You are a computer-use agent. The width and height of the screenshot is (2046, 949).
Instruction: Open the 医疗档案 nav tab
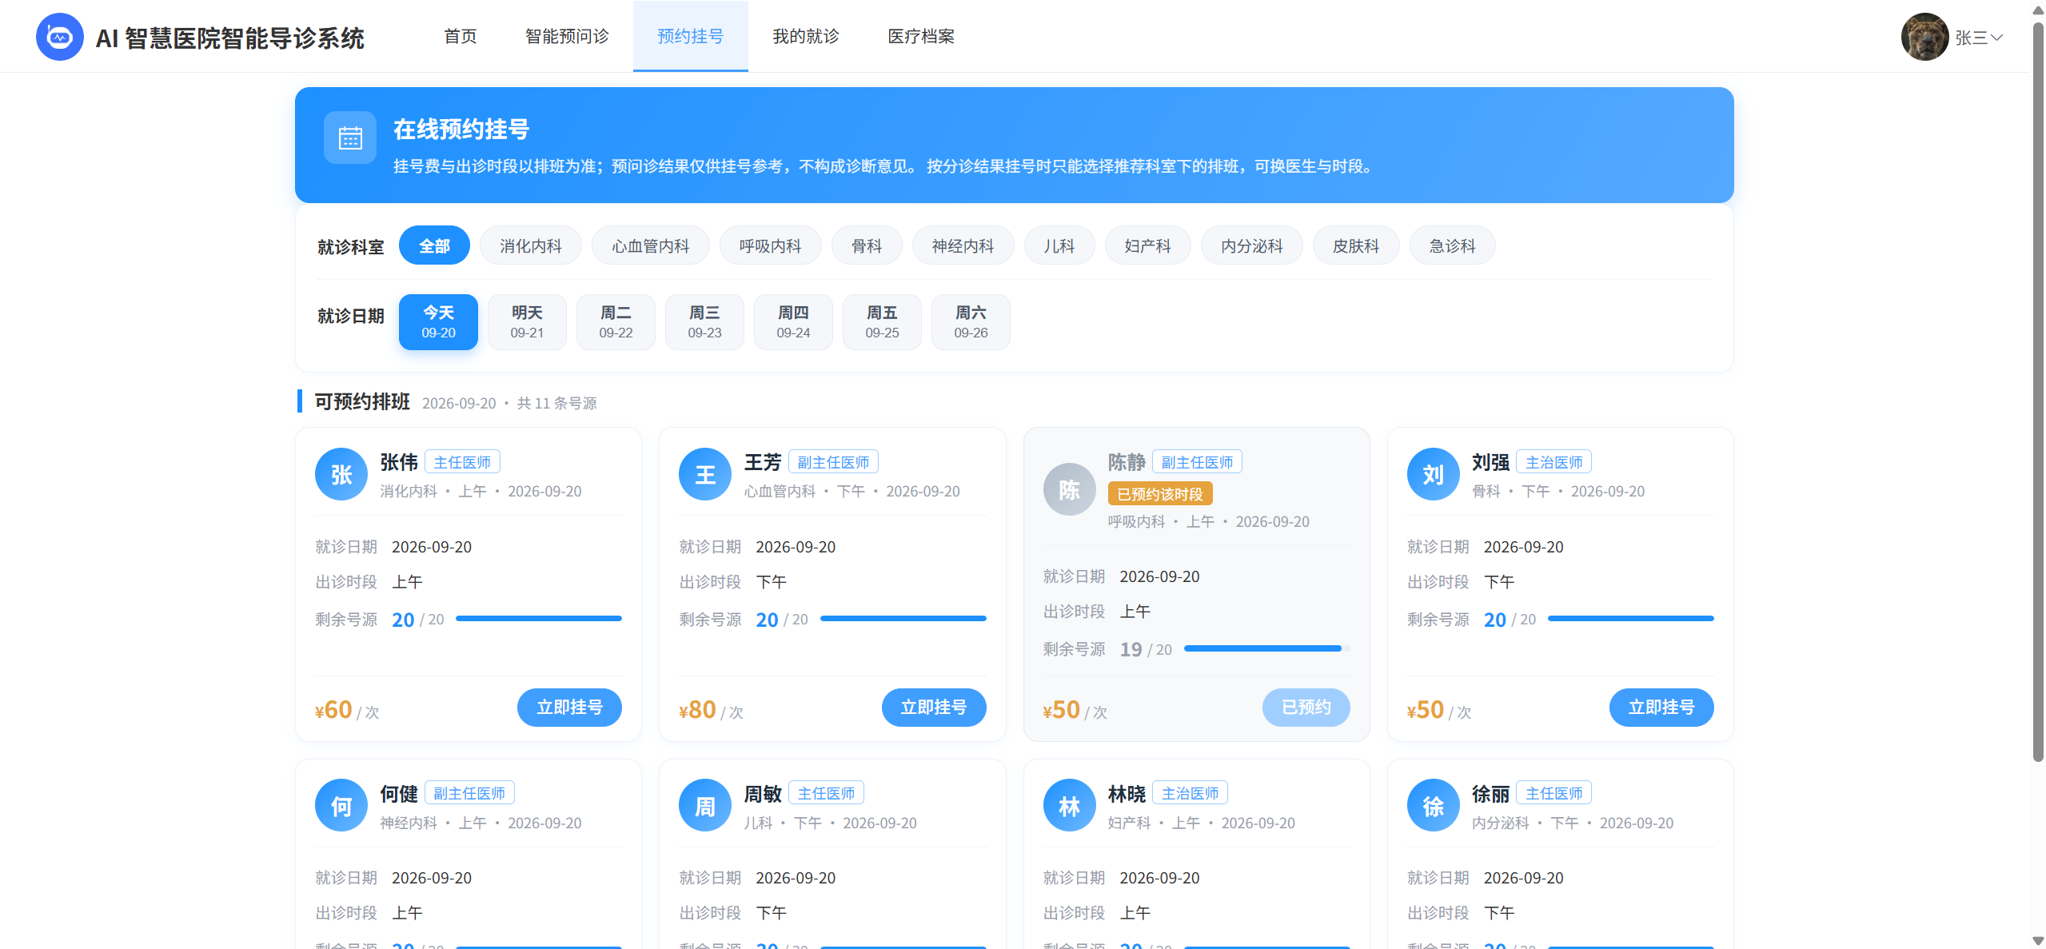[921, 36]
